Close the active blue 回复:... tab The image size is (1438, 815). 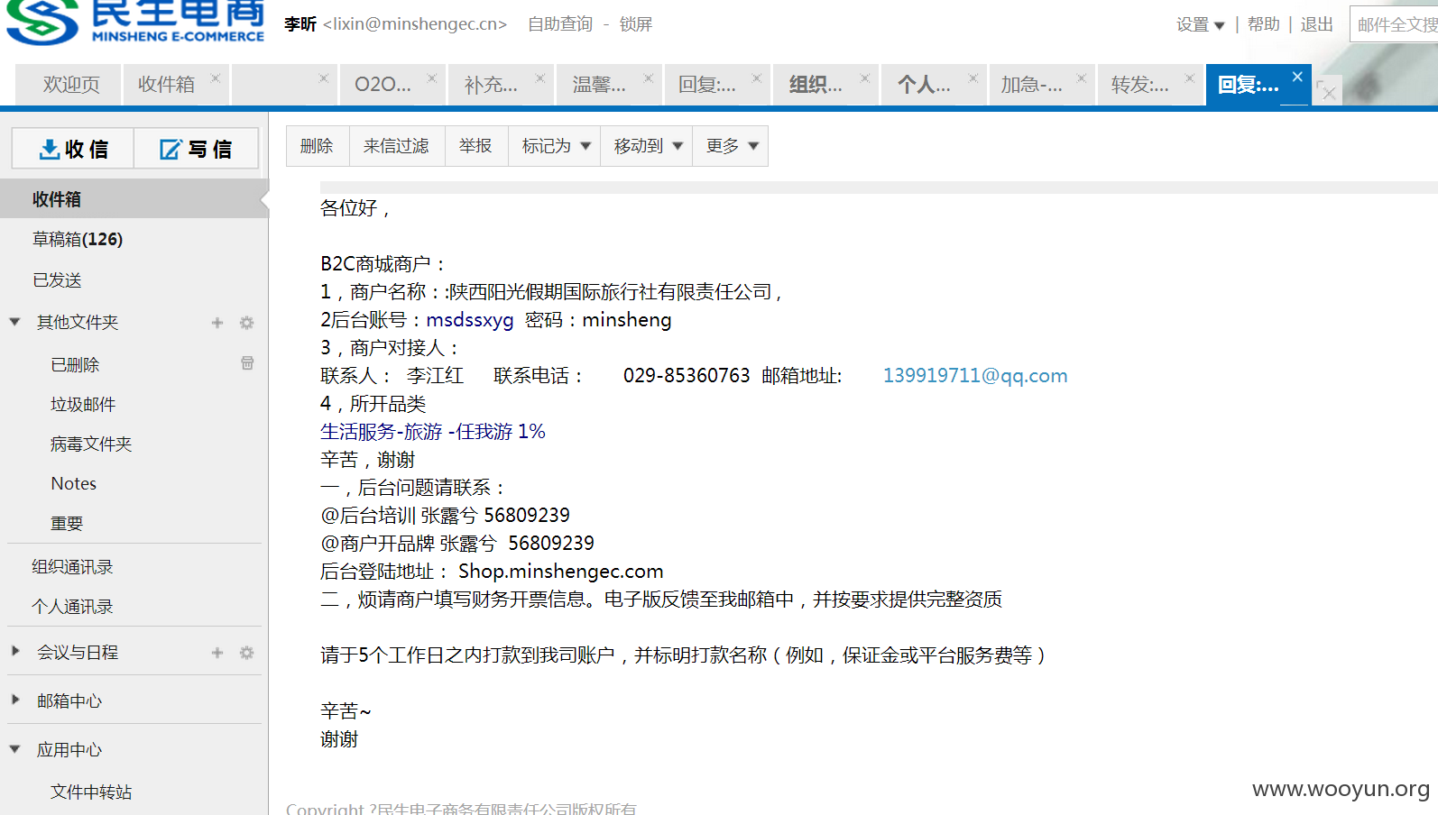click(x=1297, y=77)
